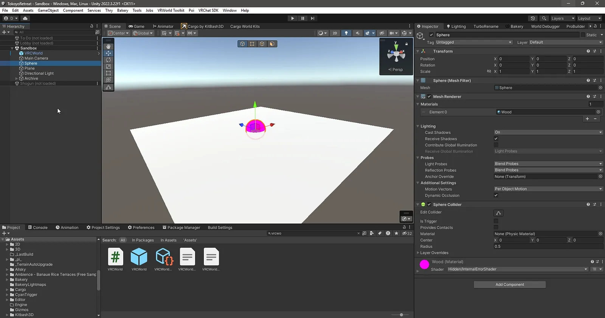The image size is (605, 318).
Task: Click the undo history icon in toolbar
Action: coord(533,18)
